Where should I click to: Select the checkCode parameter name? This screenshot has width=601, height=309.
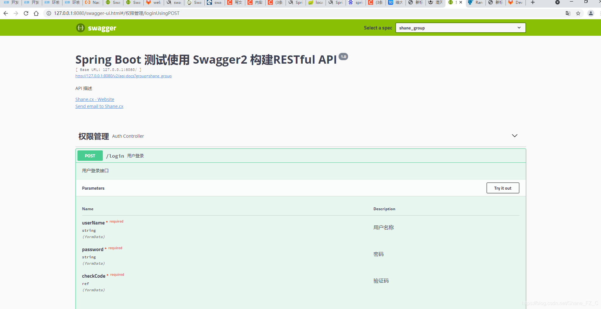click(94, 276)
